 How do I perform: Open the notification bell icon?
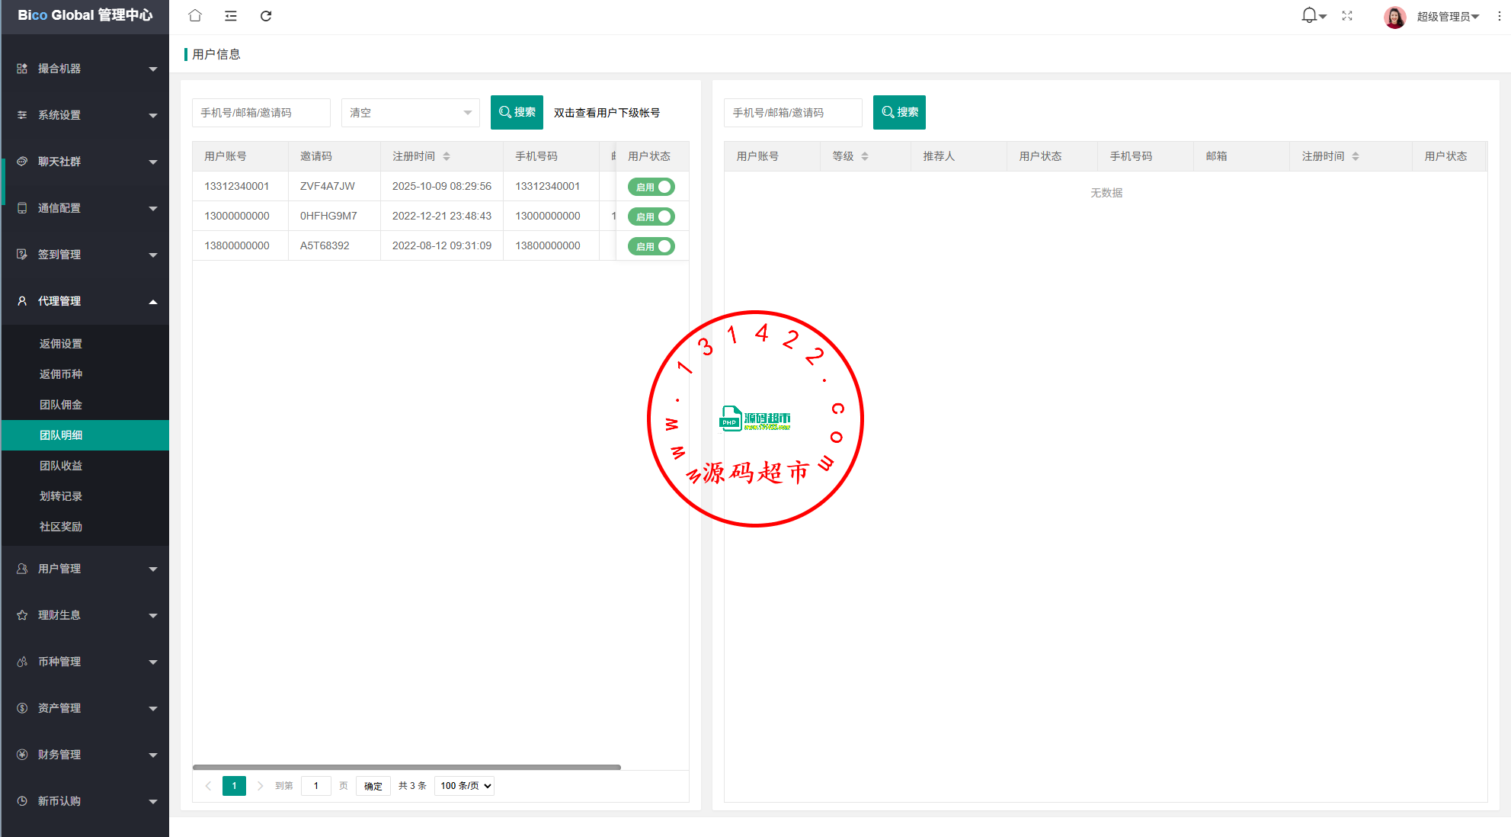point(1309,15)
